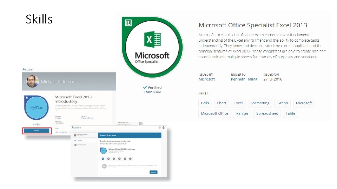The height and width of the screenshot is (189, 337).
Task: Click the Acclaim logo in the share badge window
Action: click(x=76, y=127)
